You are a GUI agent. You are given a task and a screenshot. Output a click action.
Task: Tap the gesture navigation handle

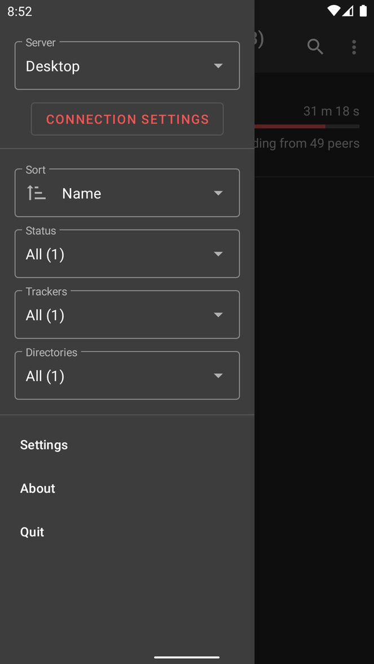[186, 657]
